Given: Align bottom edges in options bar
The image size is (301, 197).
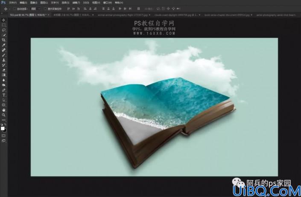Looking at the screenshot, I should (x=79, y=9).
